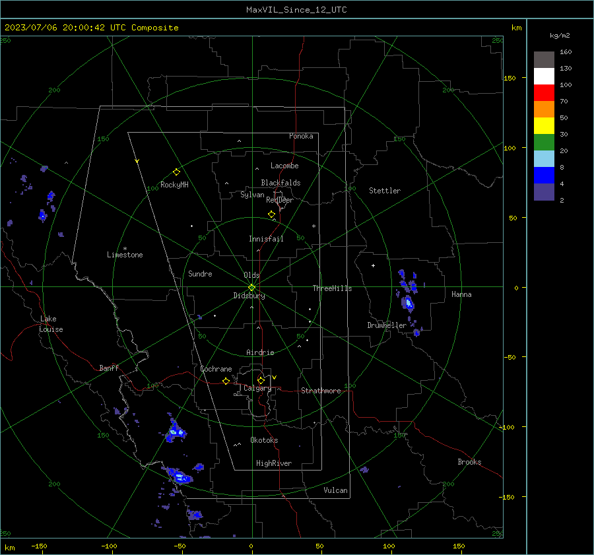Click the Strathmore city label
The width and height of the screenshot is (594, 555).
pyautogui.click(x=321, y=391)
